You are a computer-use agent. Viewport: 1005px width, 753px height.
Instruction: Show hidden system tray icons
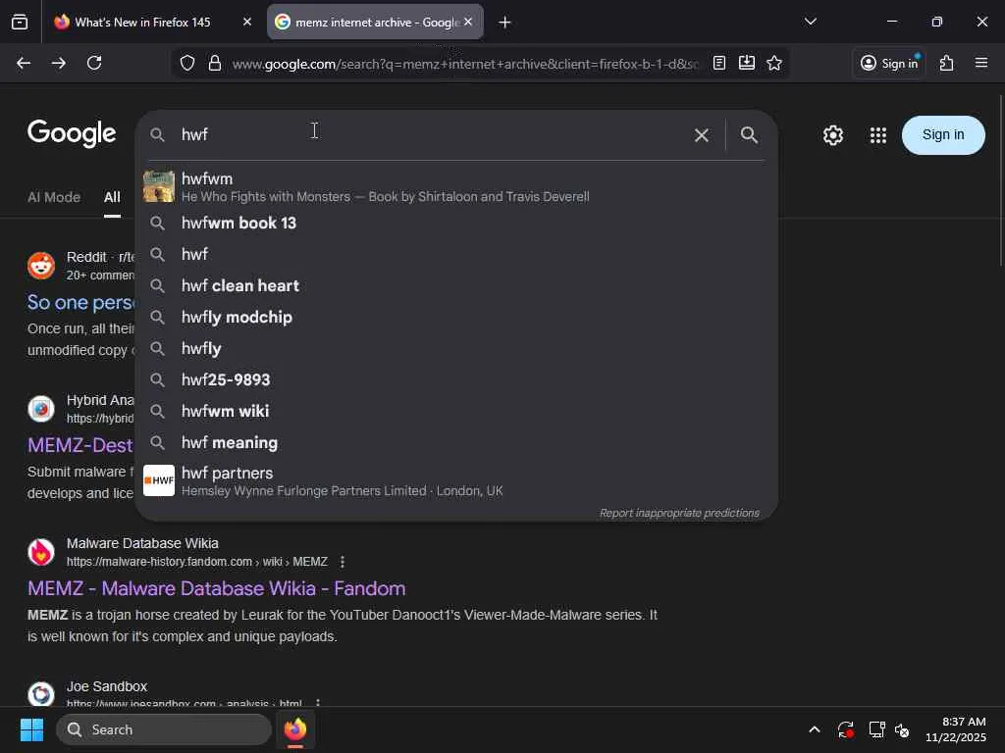pos(814,729)
